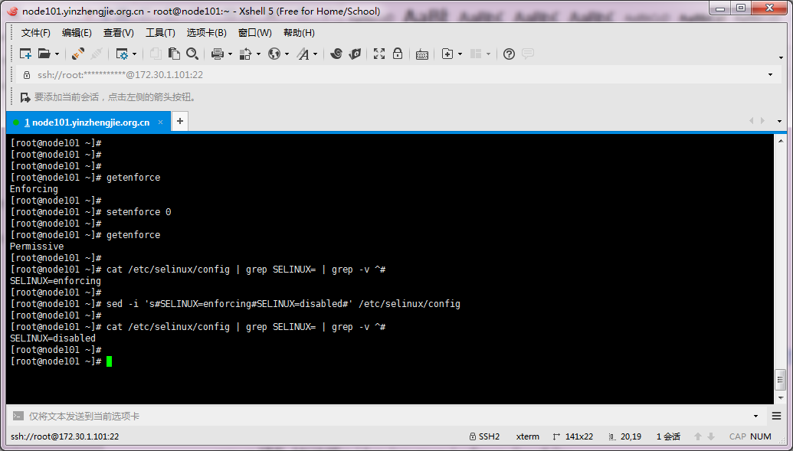Click the NUM indicator in status bar
Screen dimensions: 793x451
coord(761,436)
